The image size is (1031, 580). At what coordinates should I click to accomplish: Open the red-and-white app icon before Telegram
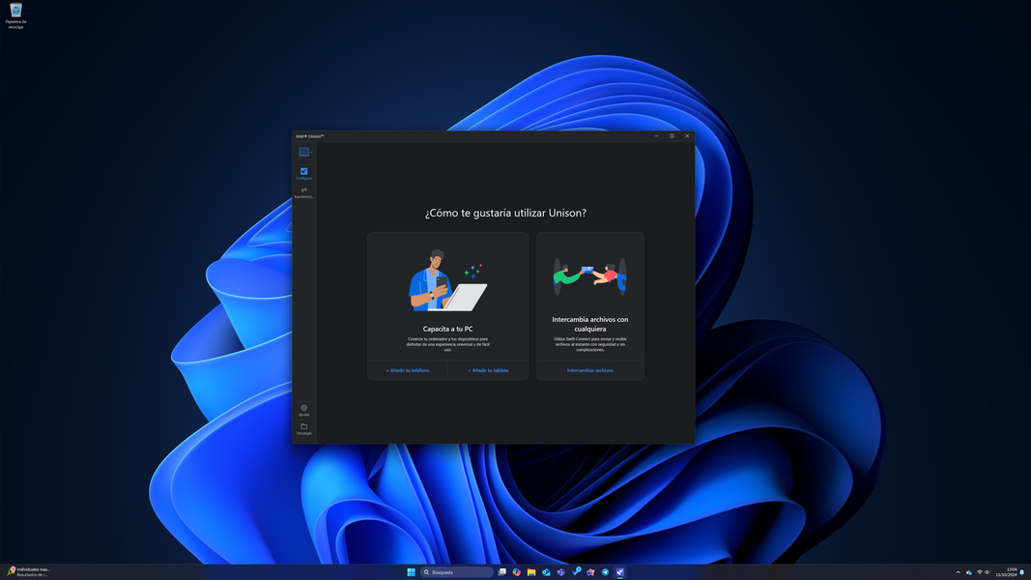pos(590,572)
